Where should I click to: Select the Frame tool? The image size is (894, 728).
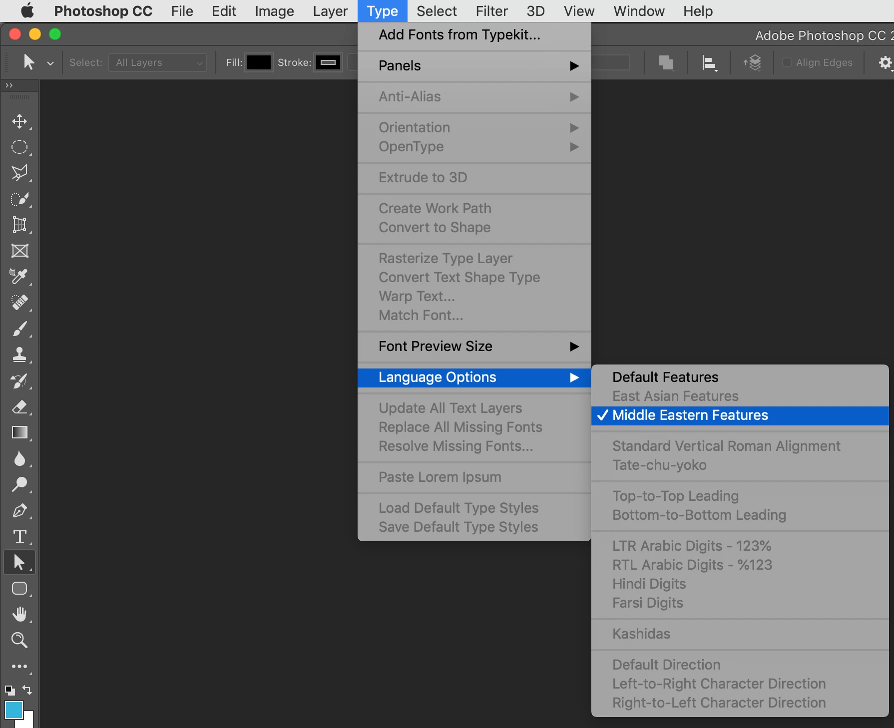(x=19, y=251)
